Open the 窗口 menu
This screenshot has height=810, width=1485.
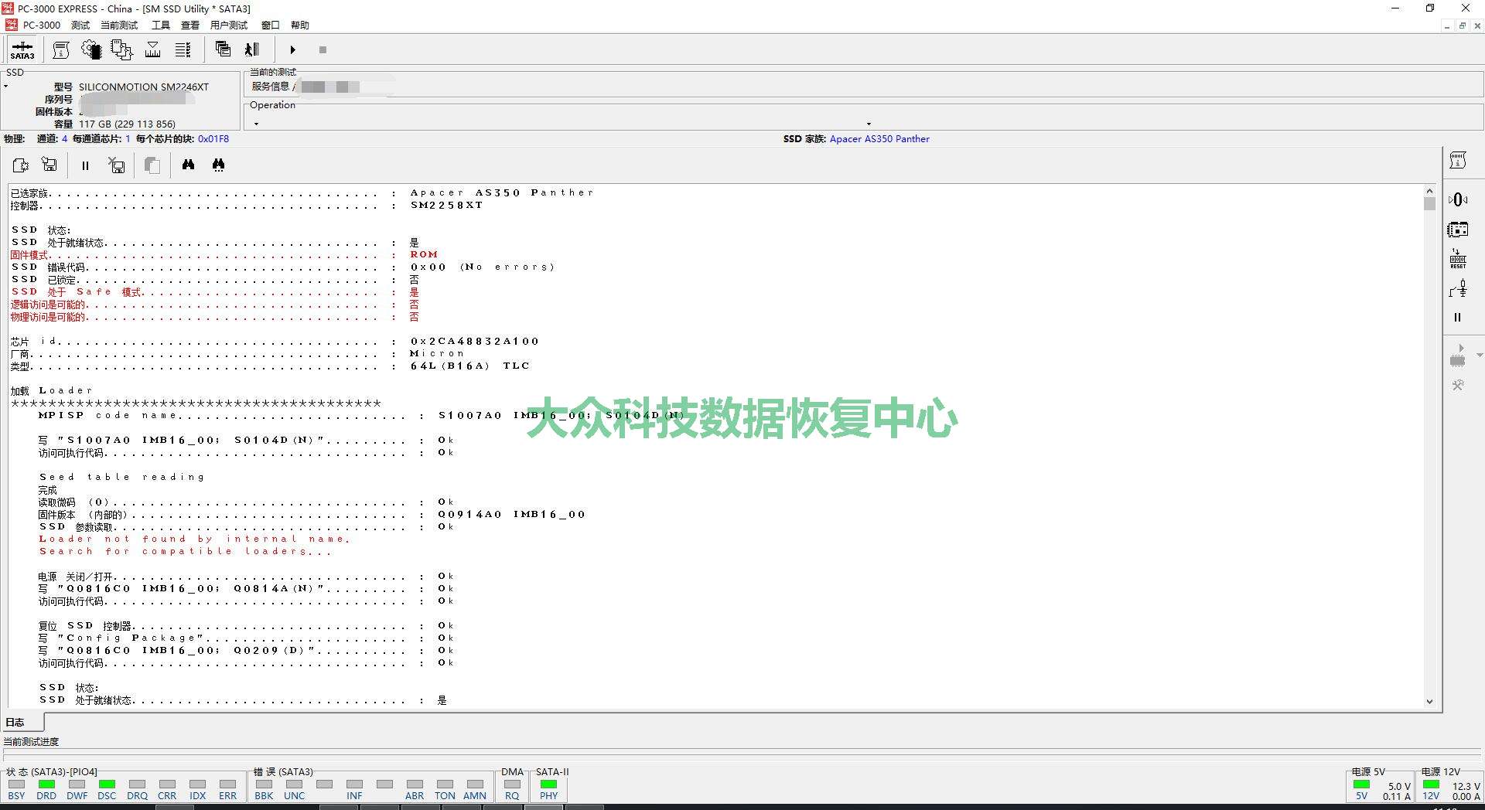(x=271, y=26)
